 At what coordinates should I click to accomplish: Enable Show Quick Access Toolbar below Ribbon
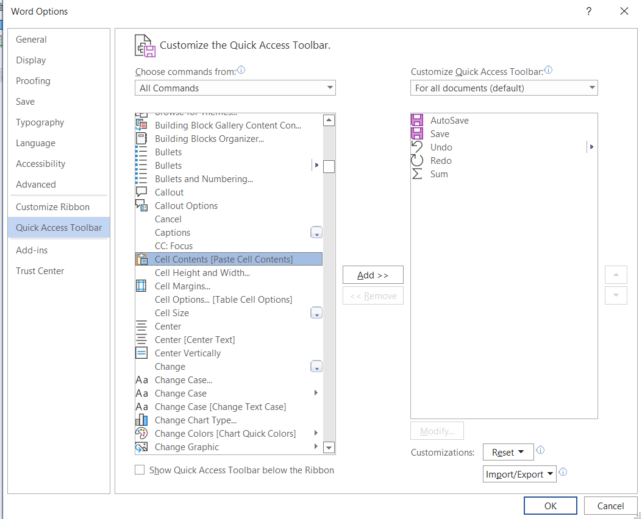click(140, 470)
